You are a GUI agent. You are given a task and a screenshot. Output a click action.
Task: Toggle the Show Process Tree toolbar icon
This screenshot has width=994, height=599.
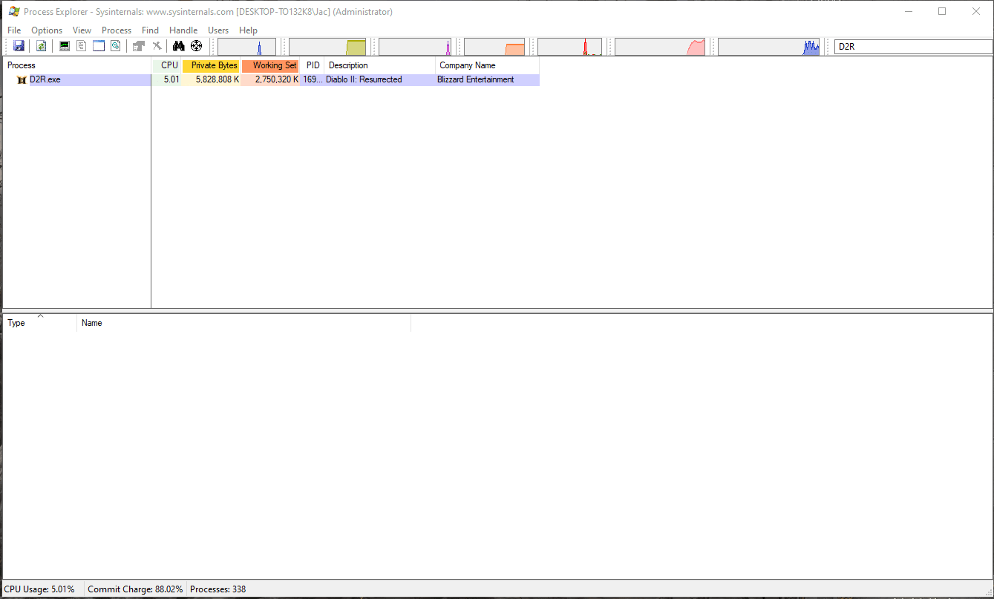tap(82, 46)
